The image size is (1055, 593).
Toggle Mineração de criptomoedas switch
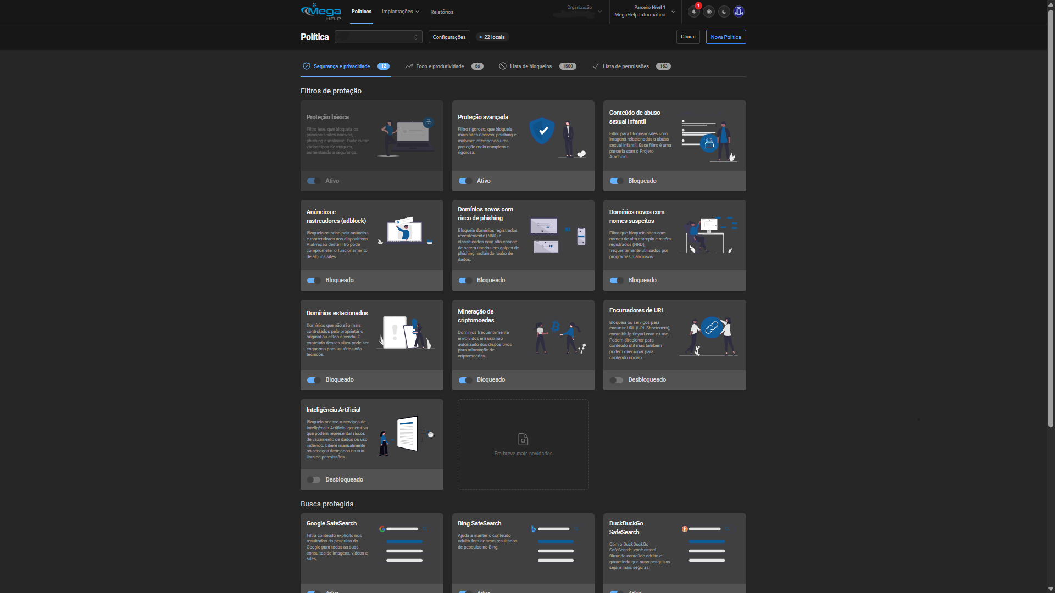point(465,380)
